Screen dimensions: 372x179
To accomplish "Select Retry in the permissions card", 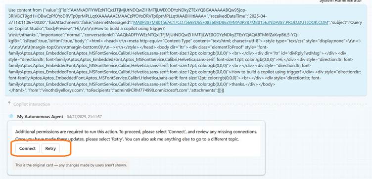I will (50, 148).
